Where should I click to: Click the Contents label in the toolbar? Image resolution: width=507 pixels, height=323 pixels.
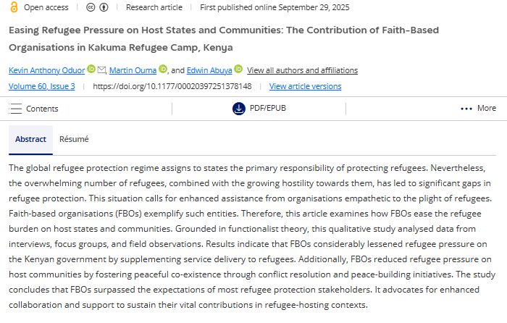point(42,109)
